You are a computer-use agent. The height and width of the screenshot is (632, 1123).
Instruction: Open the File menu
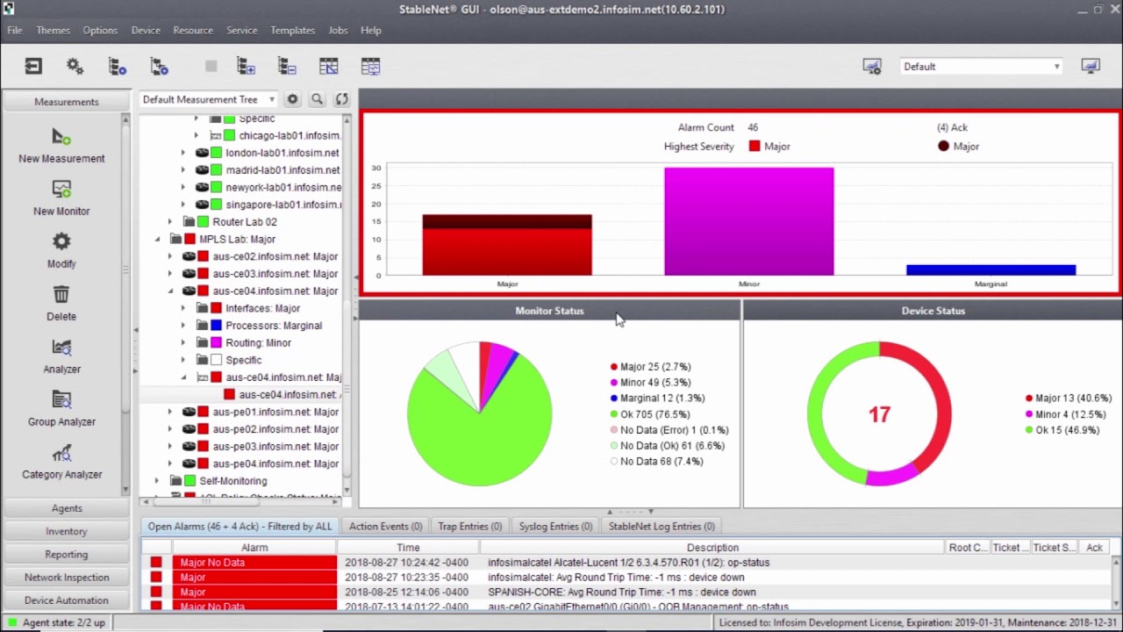click(x=15, y=30)
